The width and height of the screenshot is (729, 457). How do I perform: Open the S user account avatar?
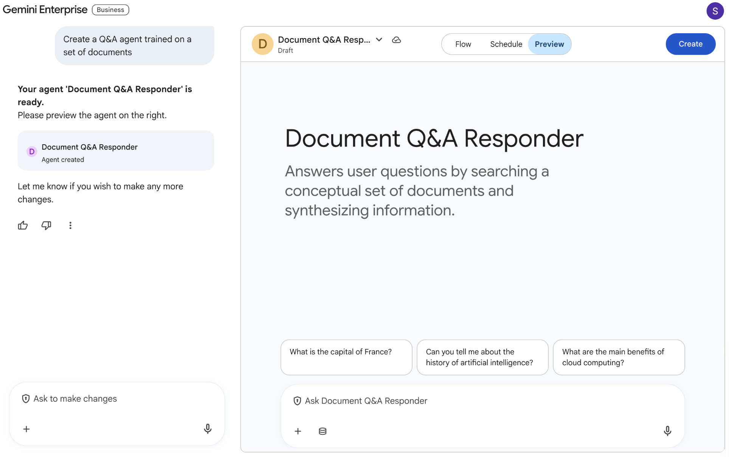tap(715, 11)
